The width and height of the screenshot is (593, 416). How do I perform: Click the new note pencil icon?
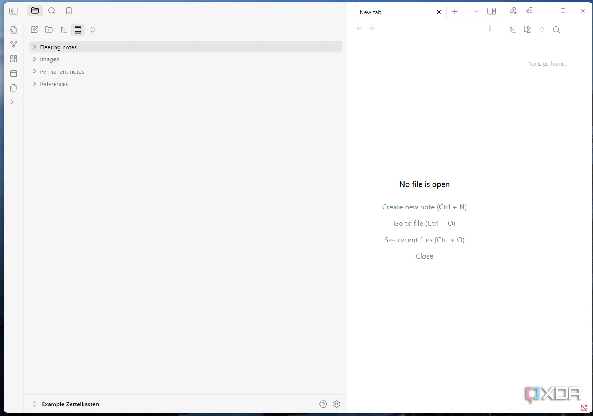(35, 30)
